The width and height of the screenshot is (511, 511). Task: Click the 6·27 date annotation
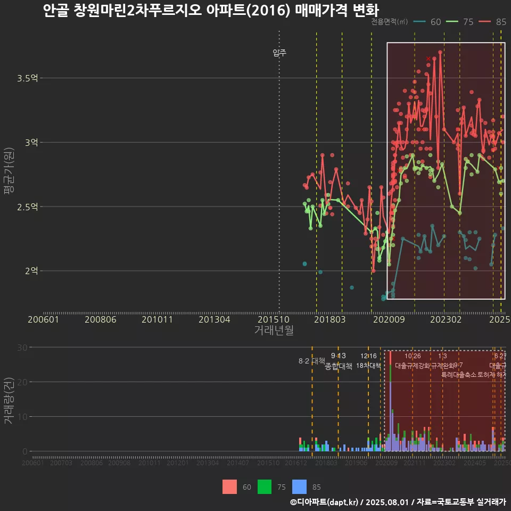coord(500,356)
